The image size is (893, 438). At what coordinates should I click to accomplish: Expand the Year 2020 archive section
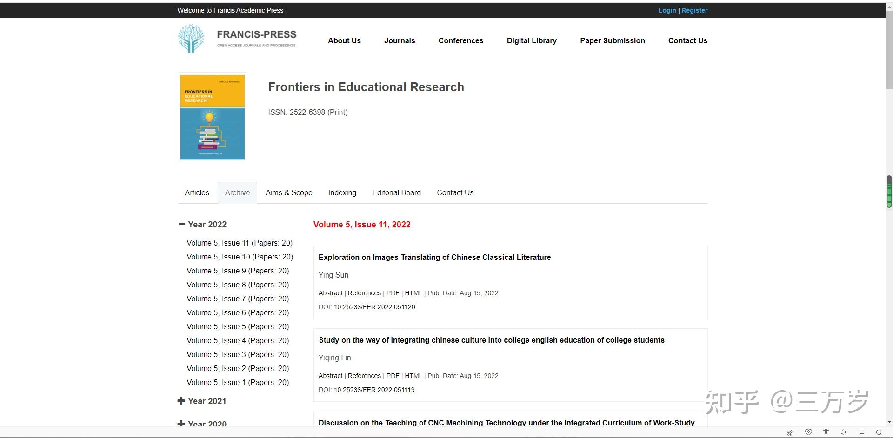181,424
